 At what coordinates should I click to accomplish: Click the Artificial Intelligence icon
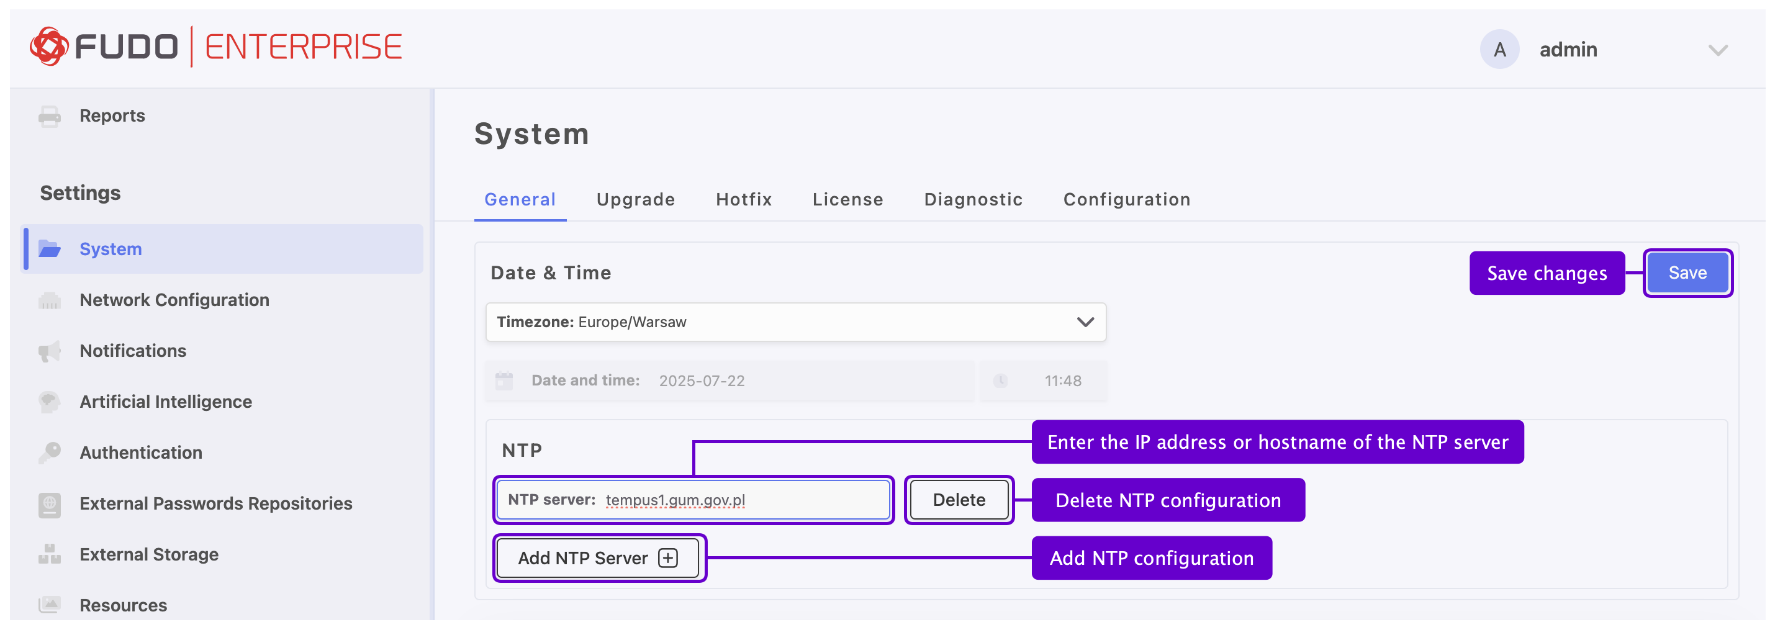point(49,402)
